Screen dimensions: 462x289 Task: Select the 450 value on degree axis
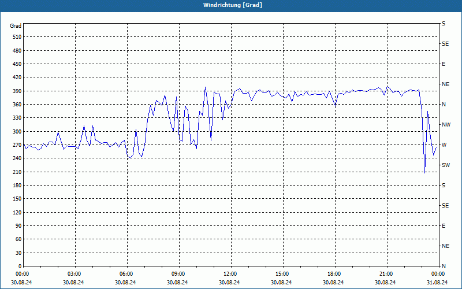pos(17,64)
